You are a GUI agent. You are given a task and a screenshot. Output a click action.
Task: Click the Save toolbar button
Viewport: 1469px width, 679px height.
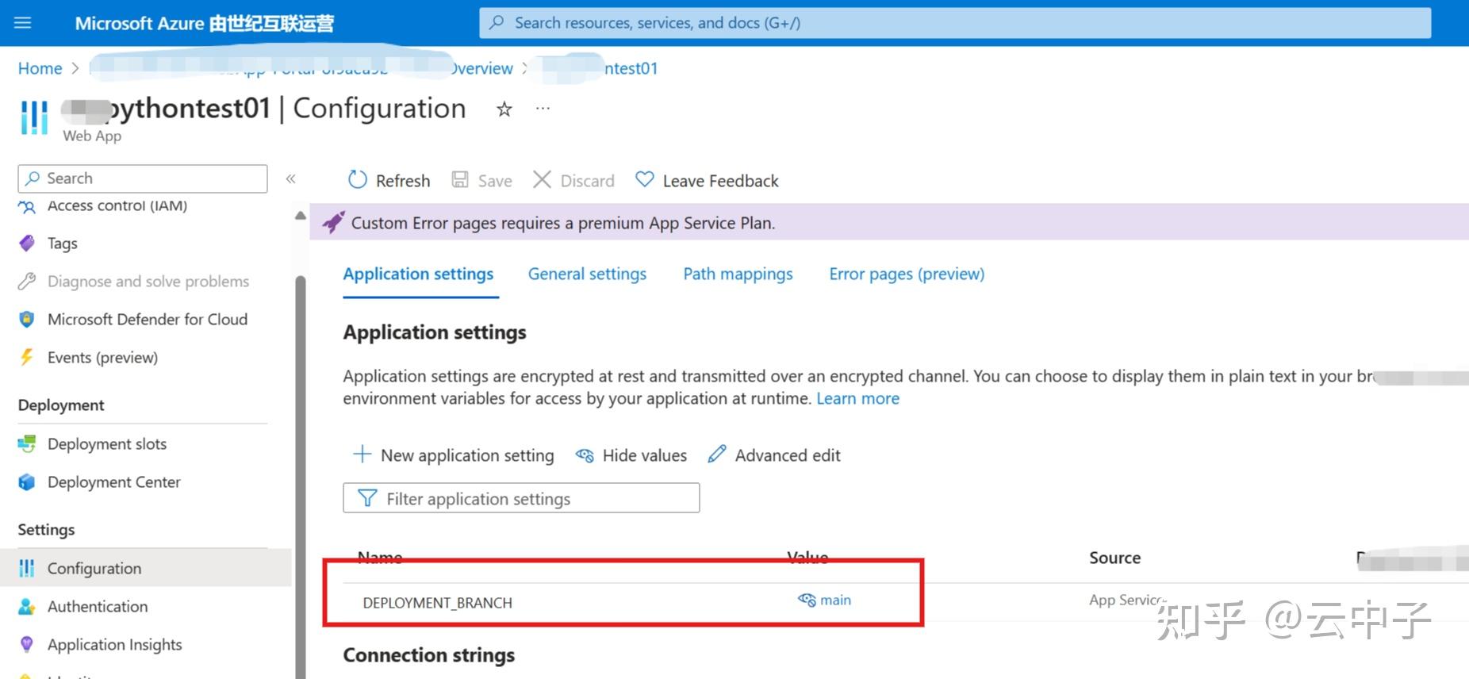481,181
